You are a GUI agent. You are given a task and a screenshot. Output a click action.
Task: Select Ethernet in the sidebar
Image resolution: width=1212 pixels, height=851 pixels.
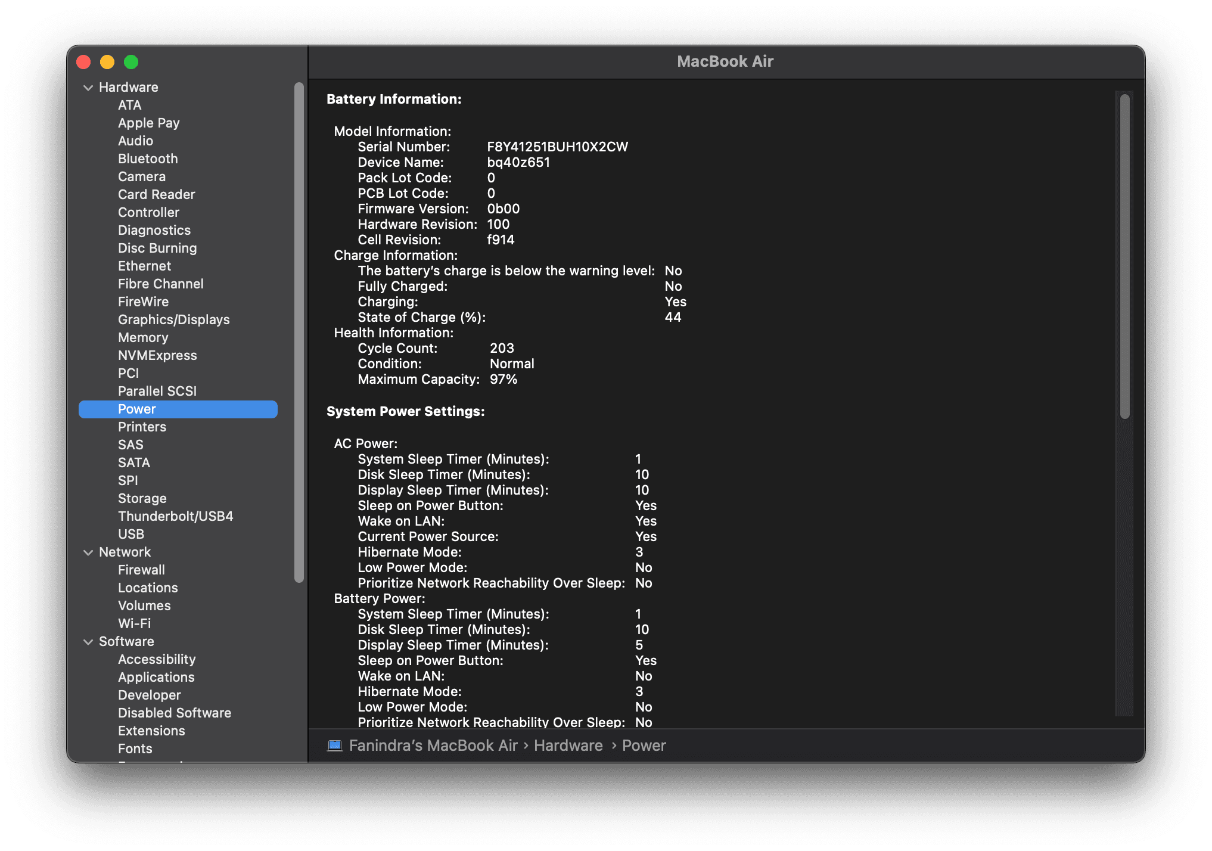click(144, 266)
